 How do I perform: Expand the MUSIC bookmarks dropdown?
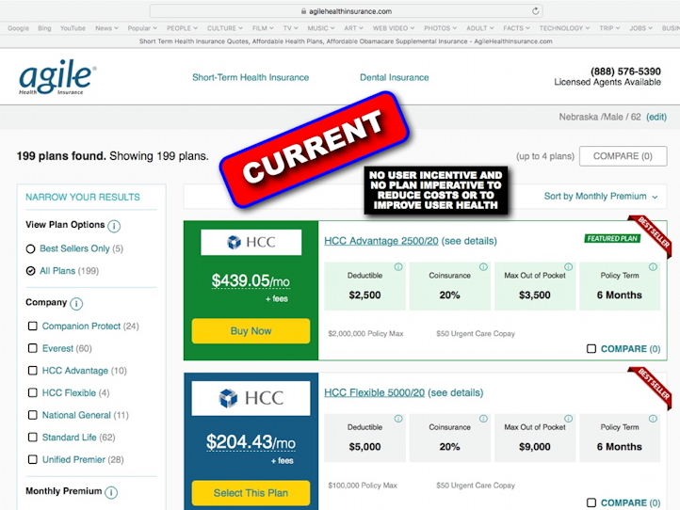click(x=321, y=28)
